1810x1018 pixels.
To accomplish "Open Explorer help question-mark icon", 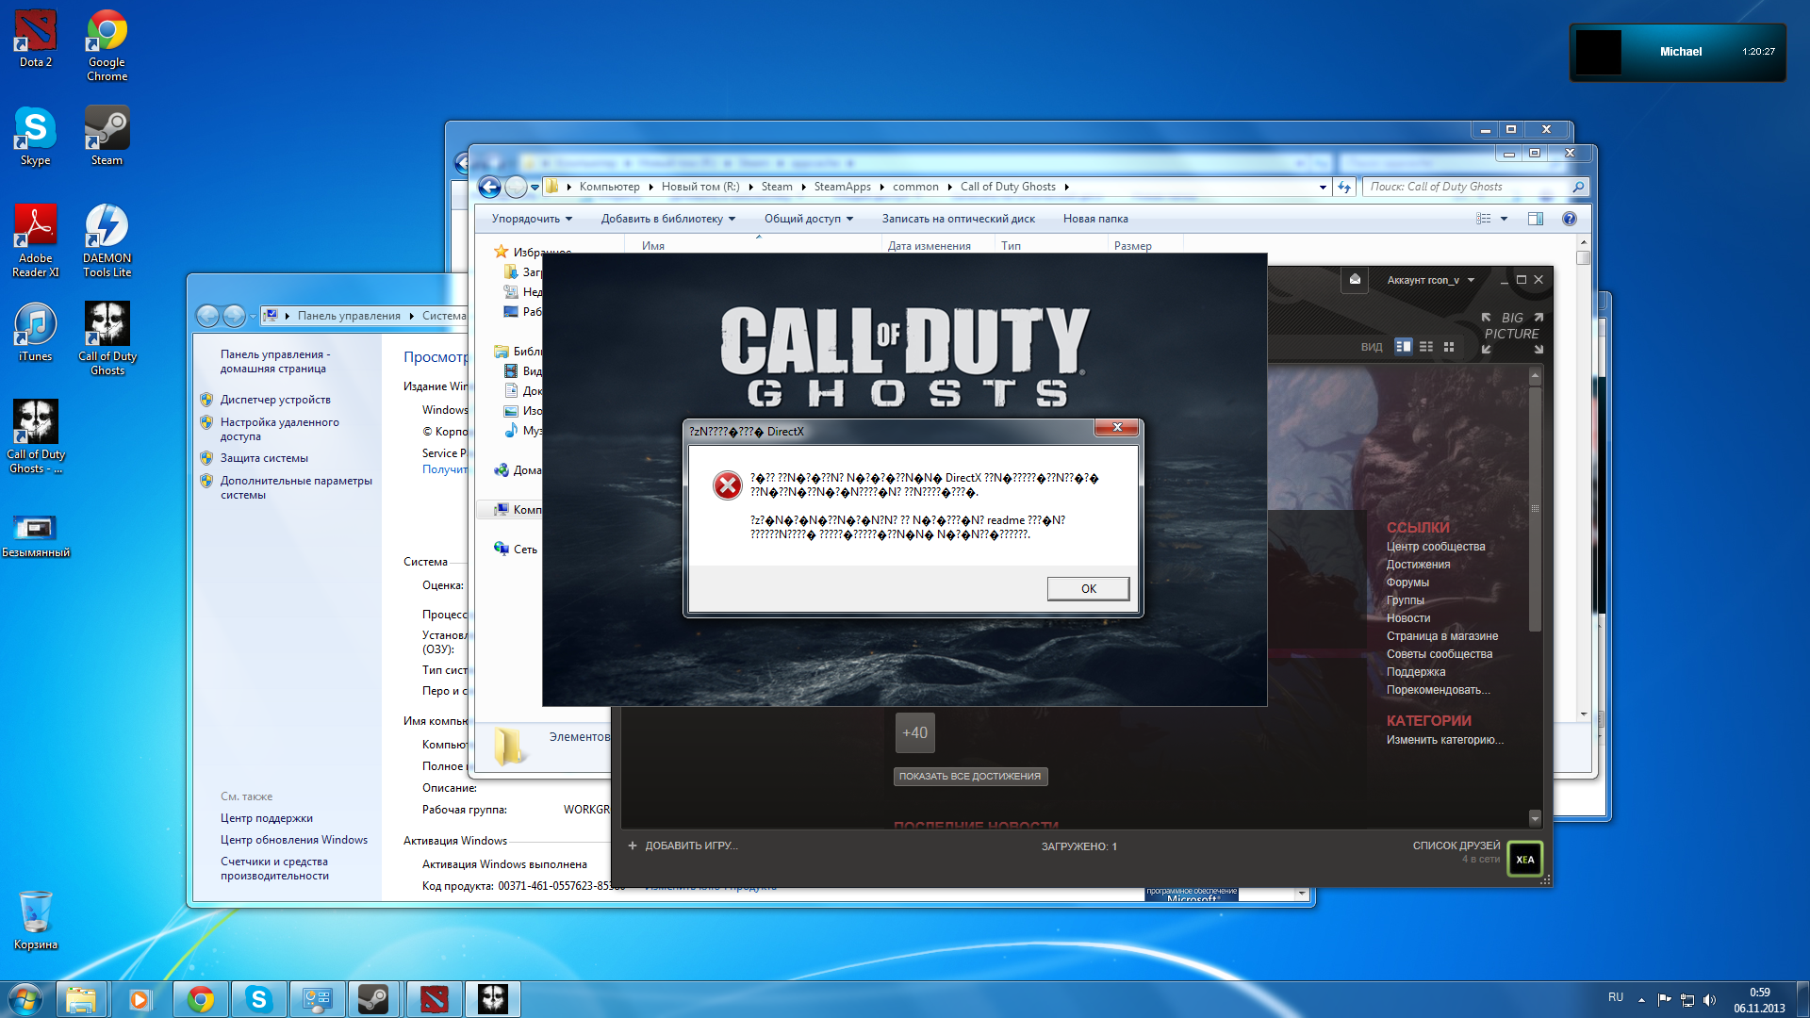I will tap(1569, 219).
